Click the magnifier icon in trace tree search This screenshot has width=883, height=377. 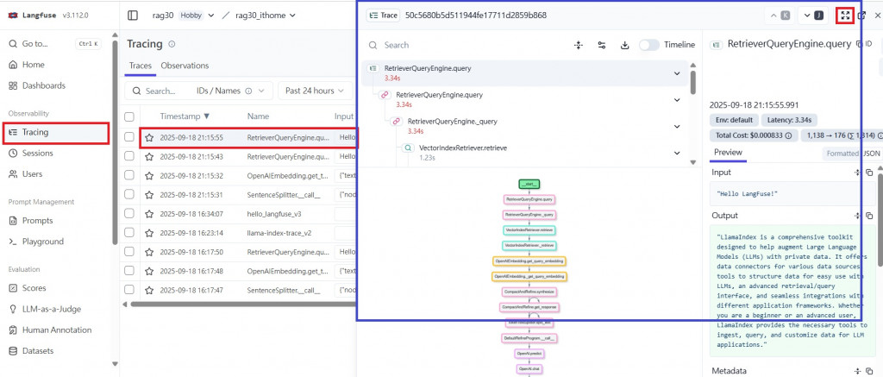[x=373, y=45]
